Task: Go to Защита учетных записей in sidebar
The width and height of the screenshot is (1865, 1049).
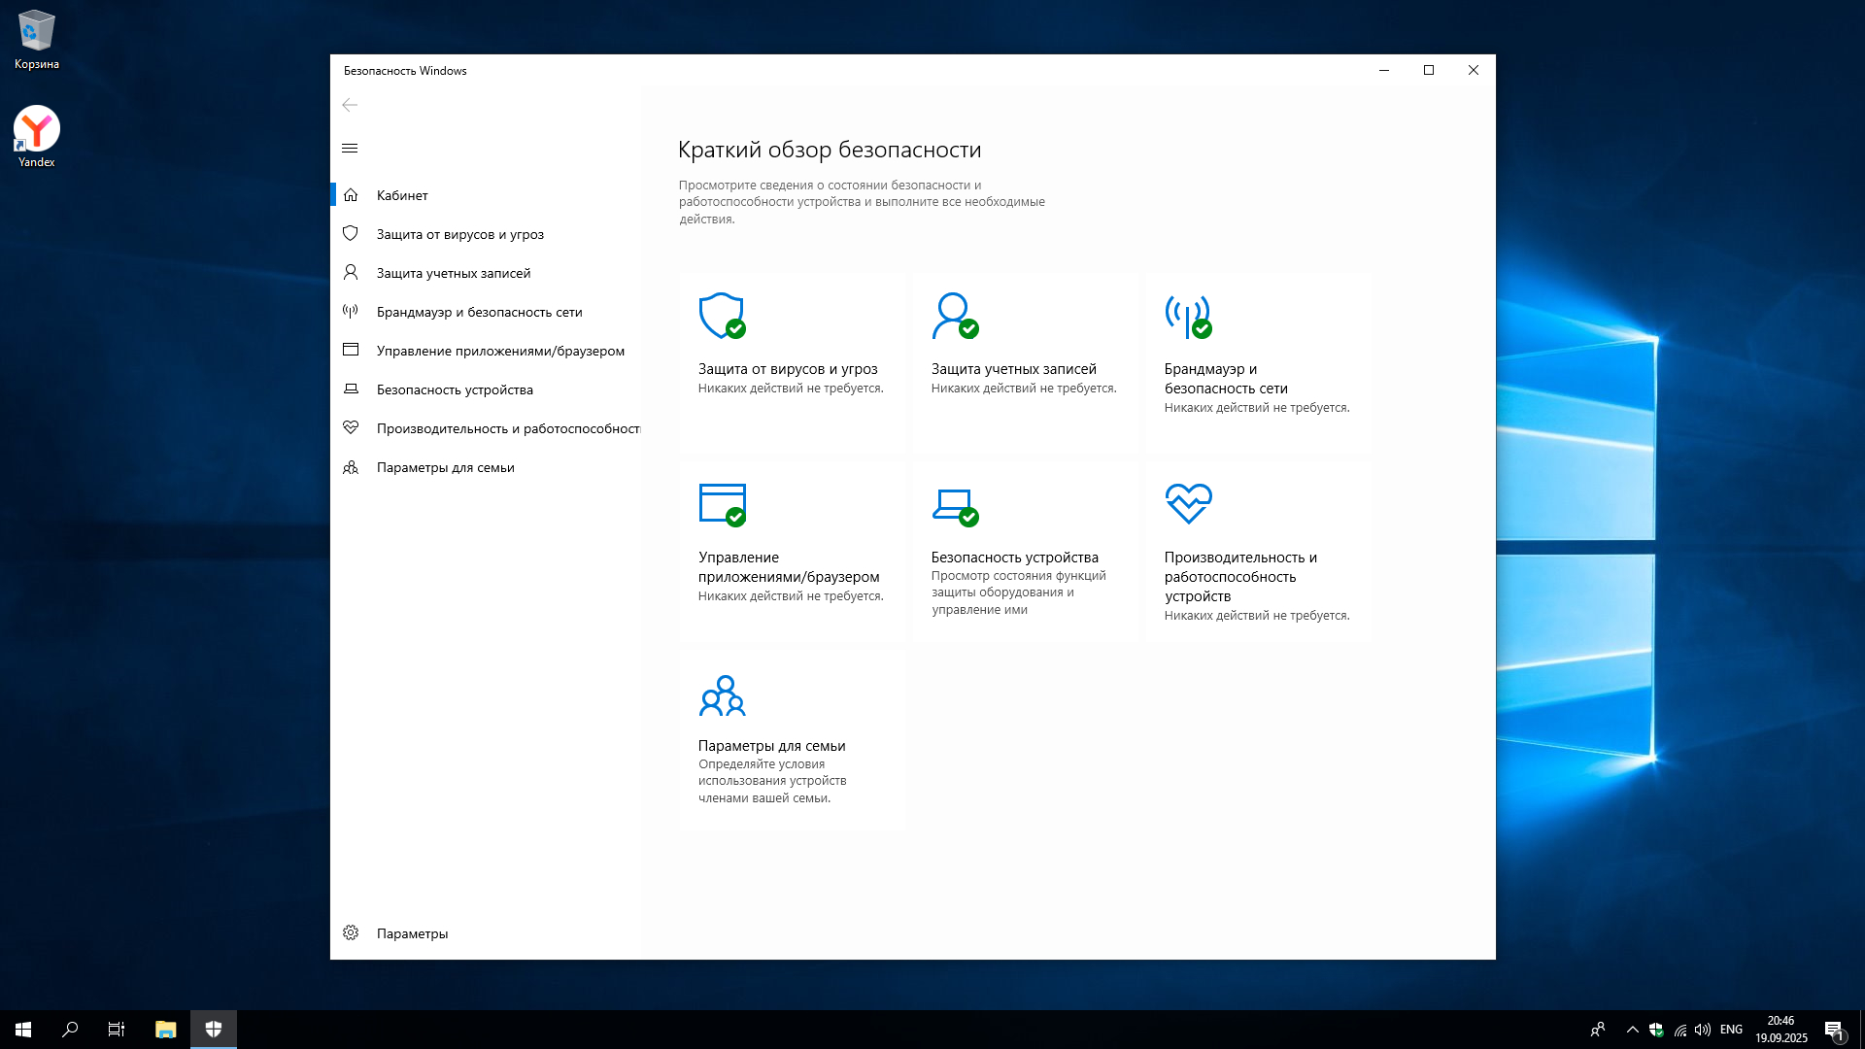Action: [453, 273]
